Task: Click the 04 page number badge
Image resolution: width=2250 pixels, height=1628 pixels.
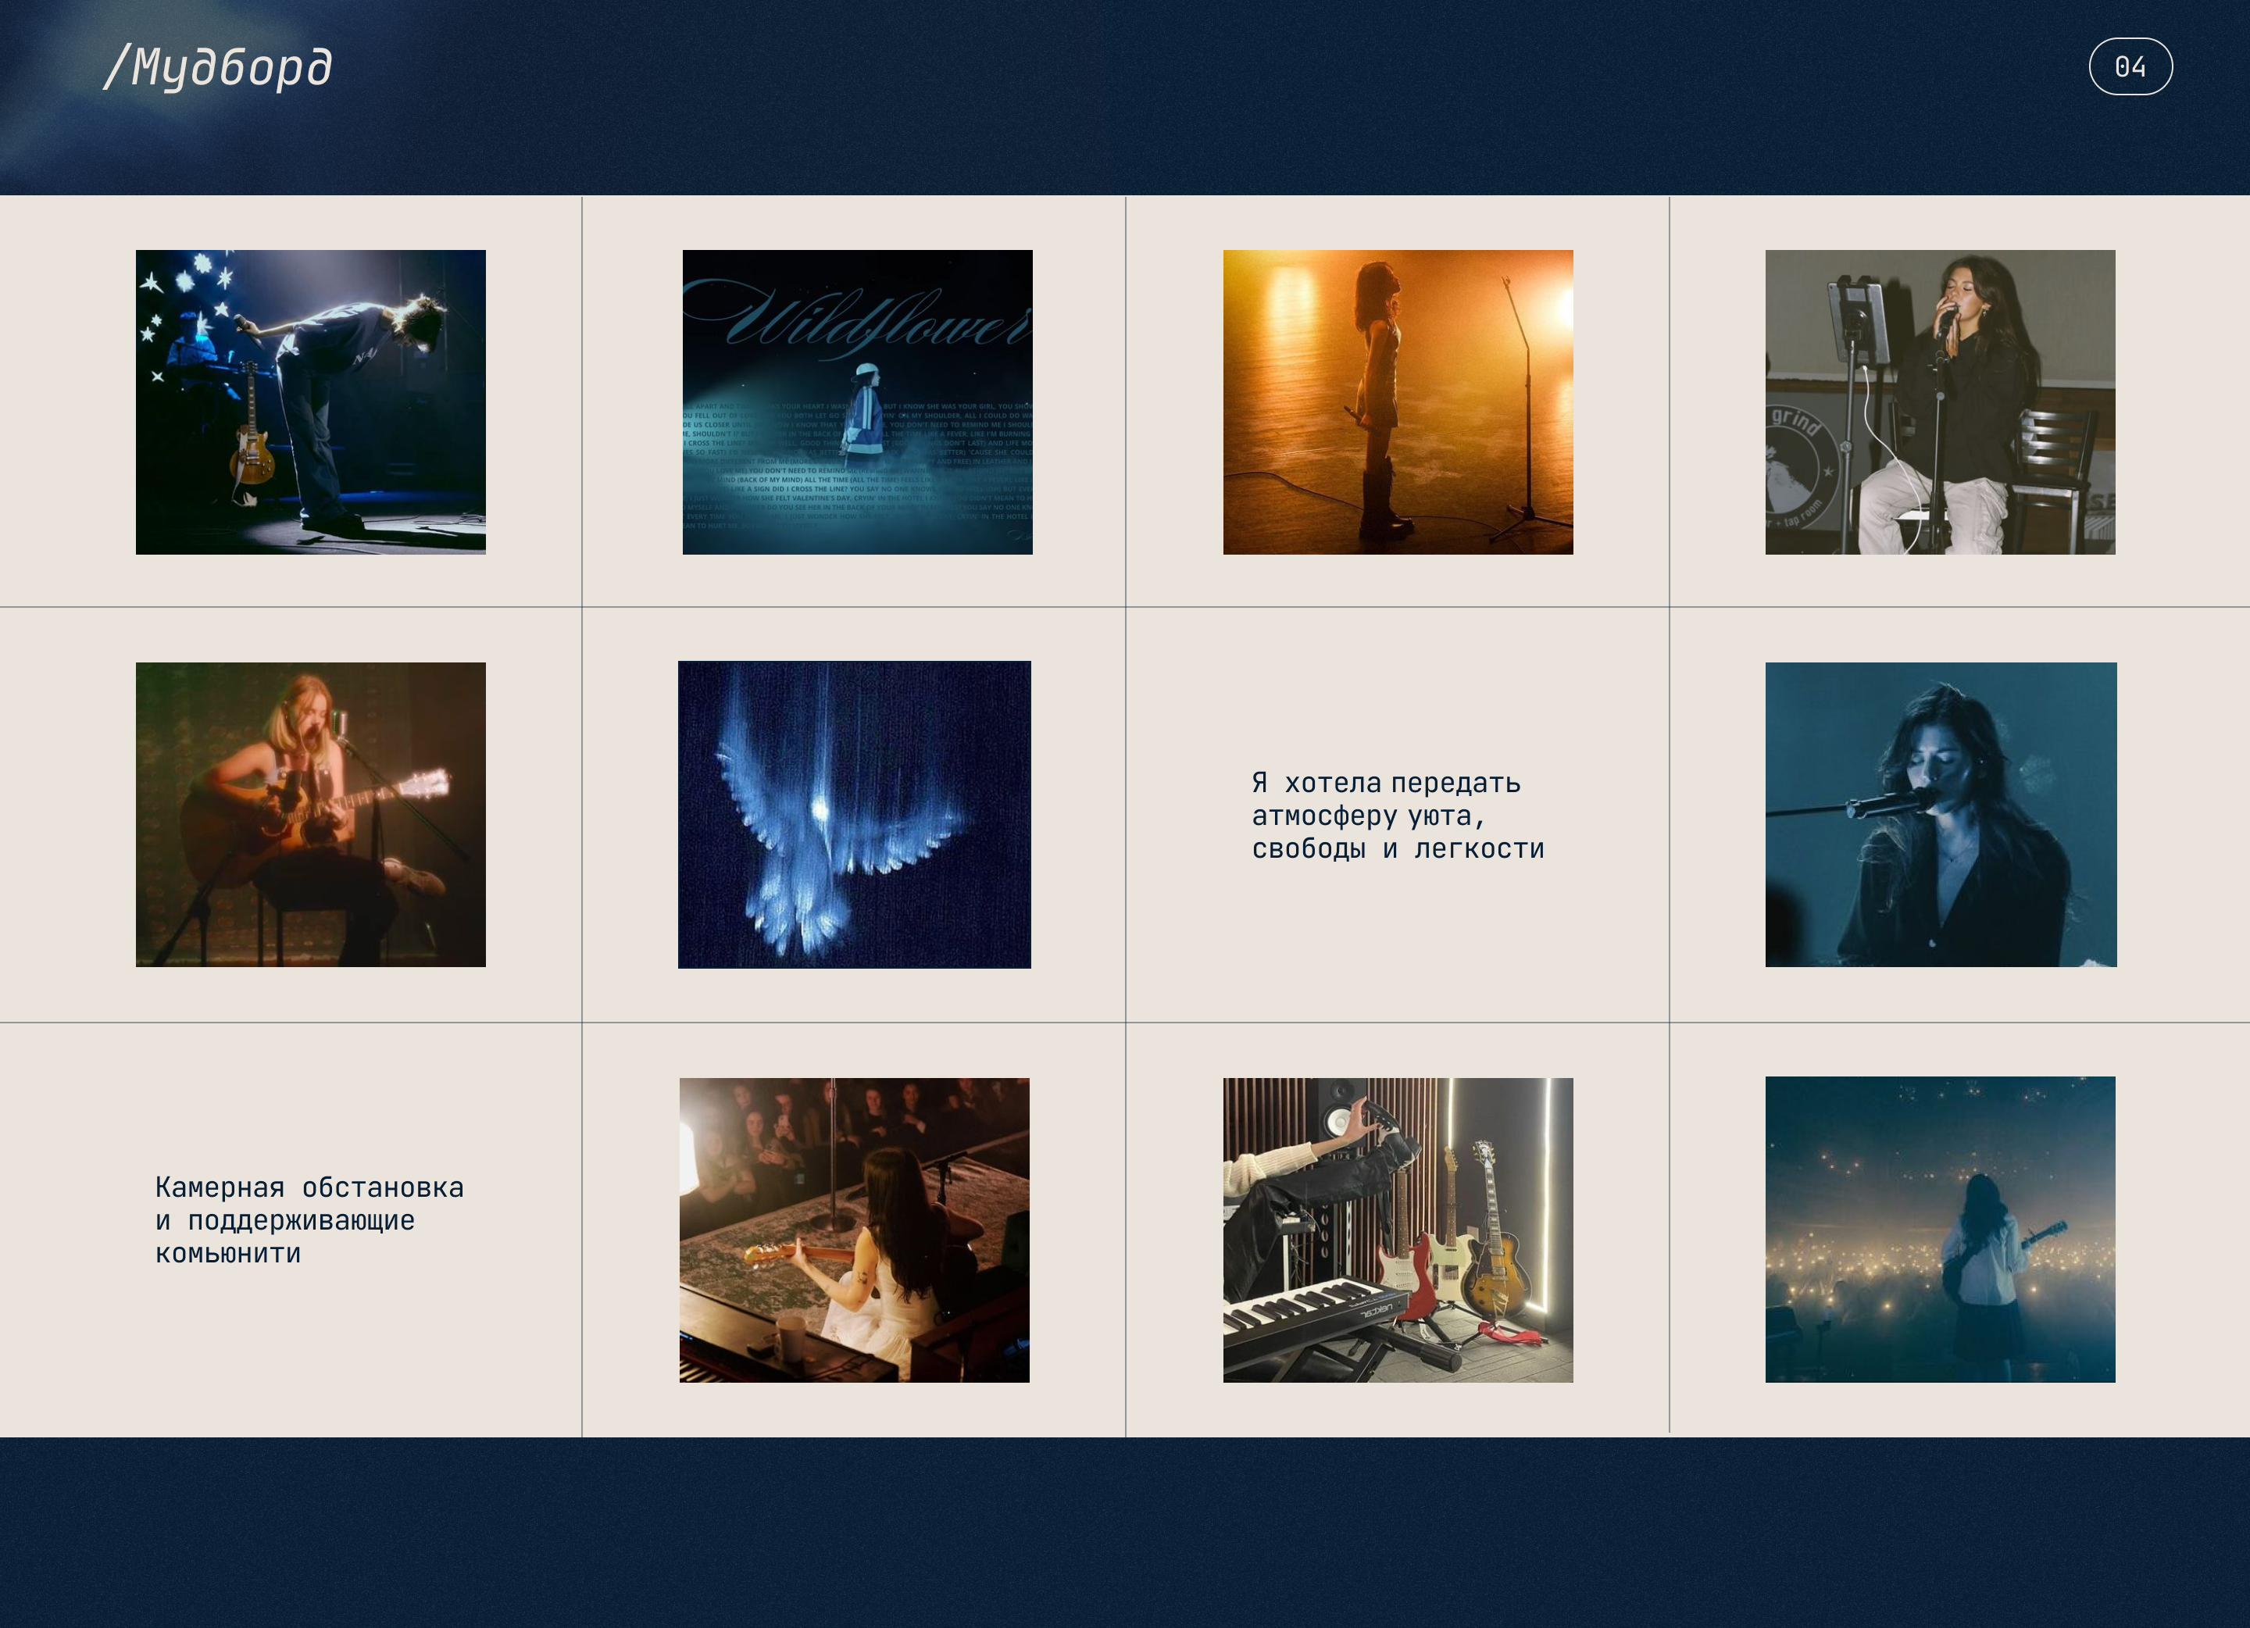Action: (x=2130, y=66)
